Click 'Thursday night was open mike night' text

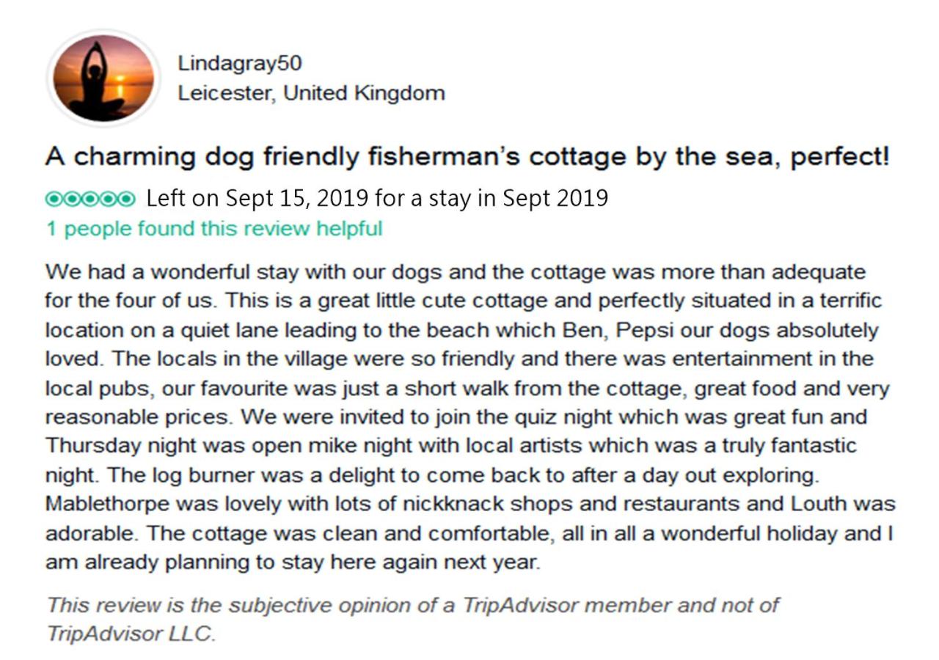coord(231,446)
